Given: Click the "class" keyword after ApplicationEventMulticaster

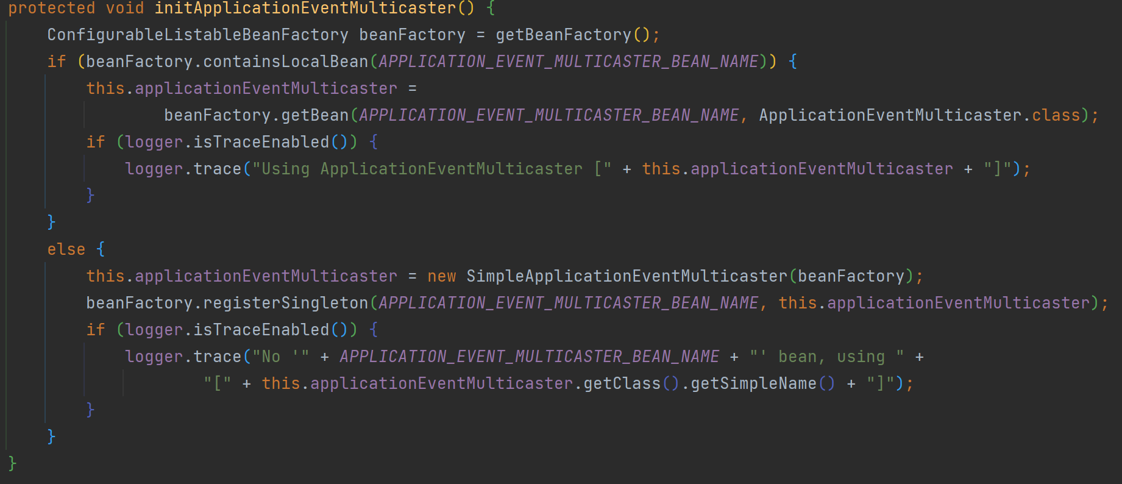Looking at the screenshot, I should click(1056, 115).
